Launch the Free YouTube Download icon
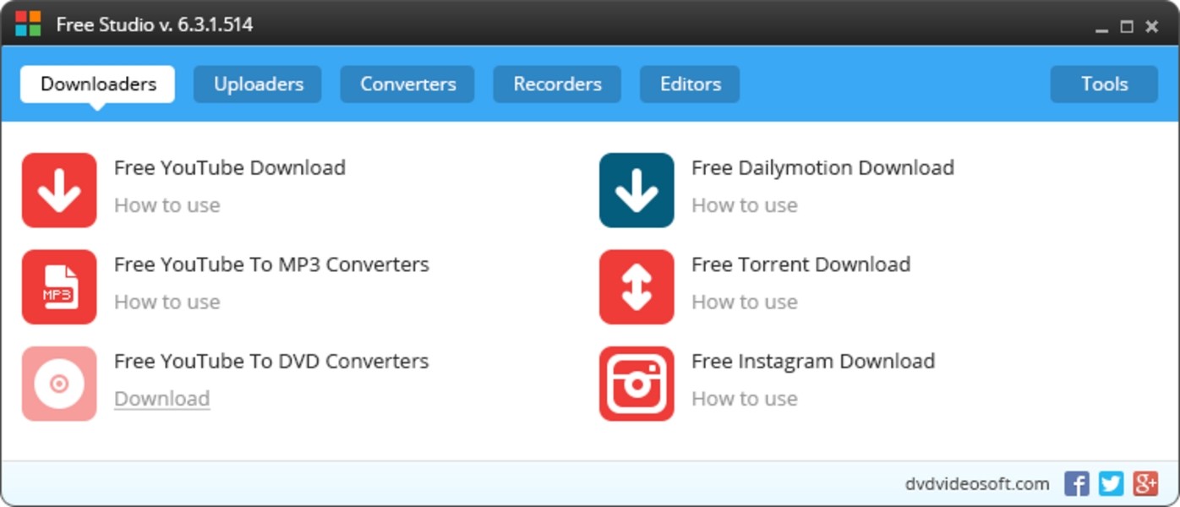 tap(59, 190)
